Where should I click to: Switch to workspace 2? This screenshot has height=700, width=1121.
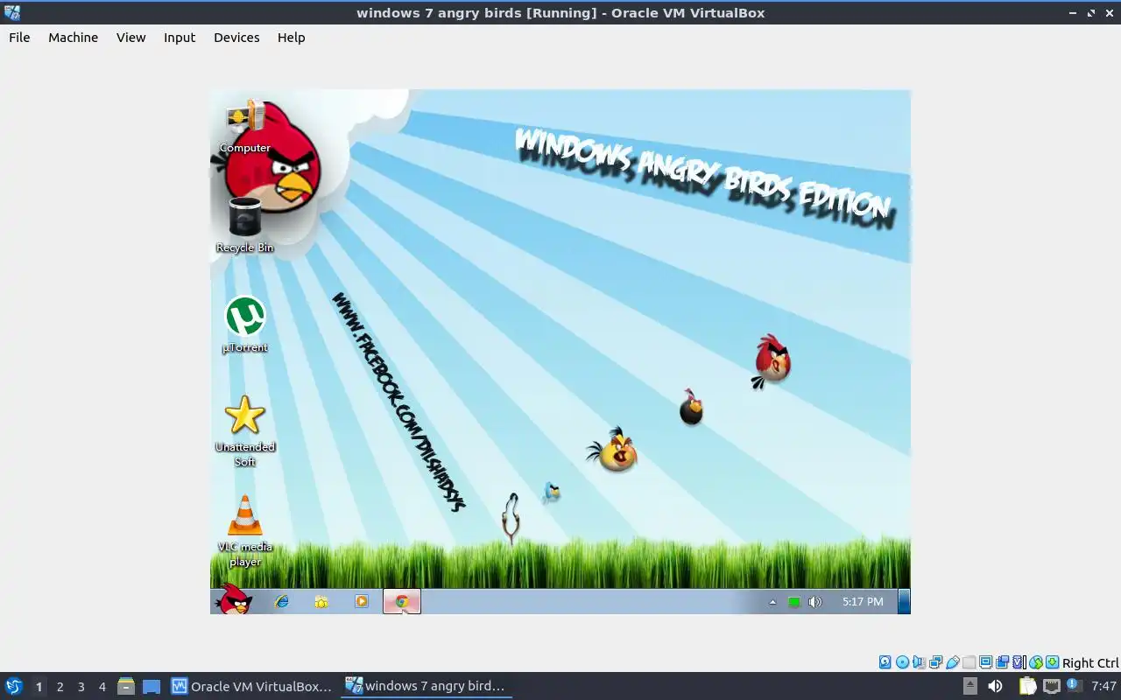(x=60, y=687)
